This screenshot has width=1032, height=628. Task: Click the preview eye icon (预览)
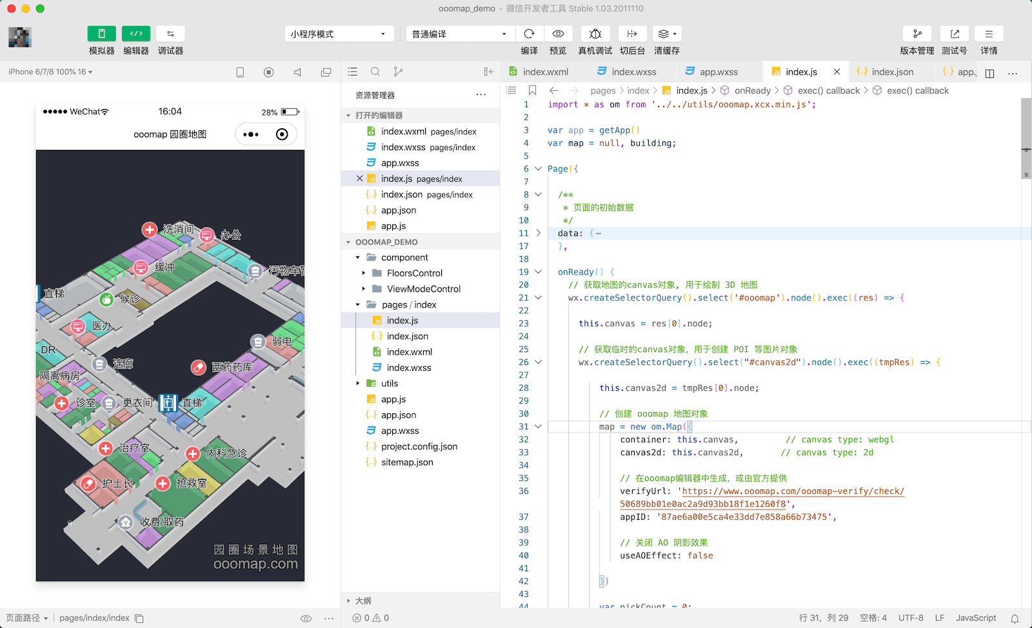559,34
